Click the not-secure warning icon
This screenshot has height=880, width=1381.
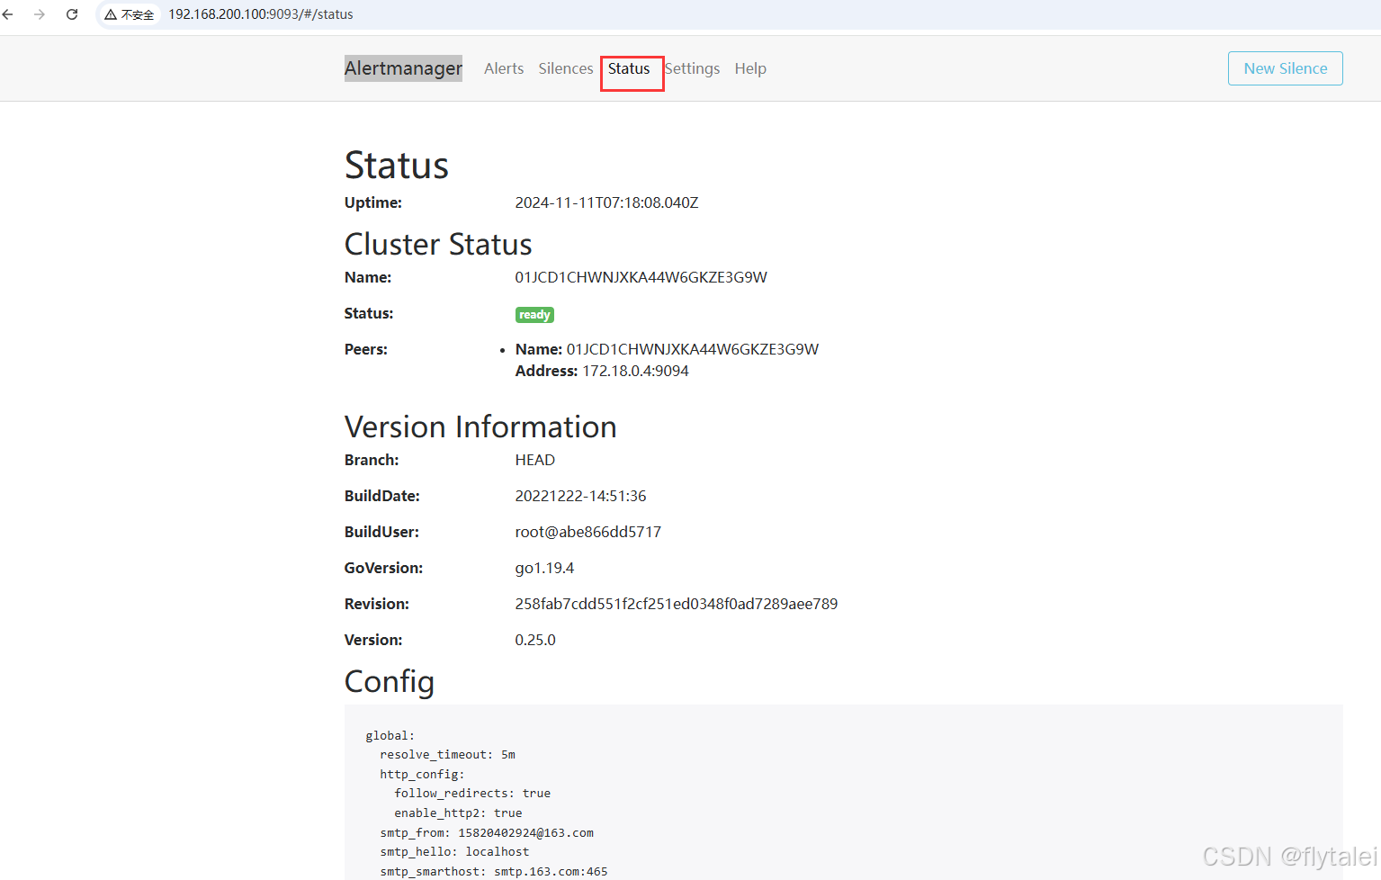click(x=111, y=14)
